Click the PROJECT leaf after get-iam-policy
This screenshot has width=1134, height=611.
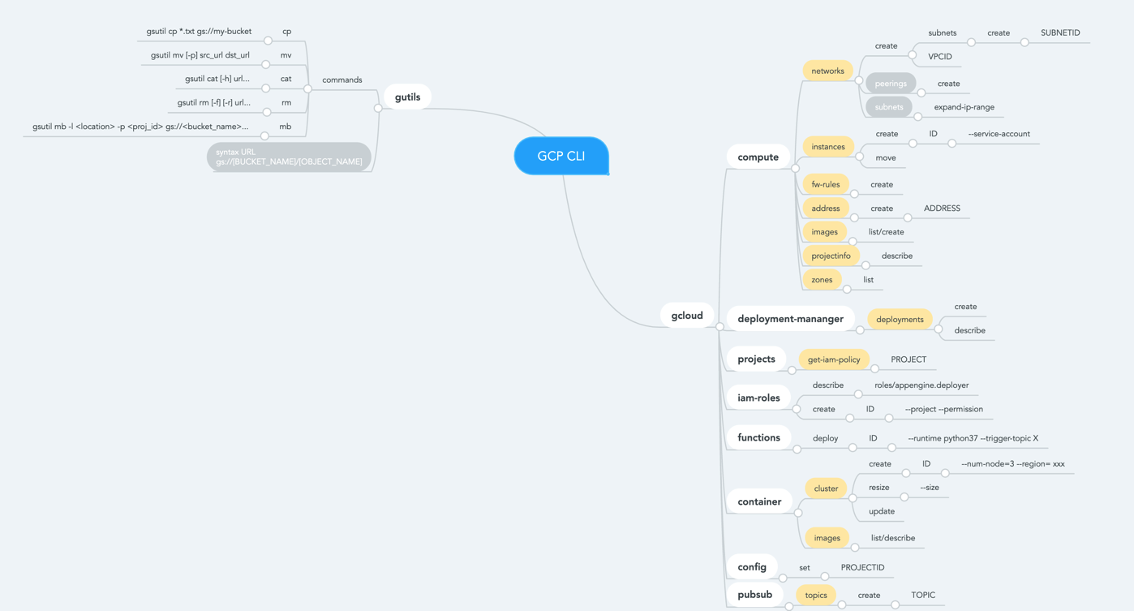[908, 359]
